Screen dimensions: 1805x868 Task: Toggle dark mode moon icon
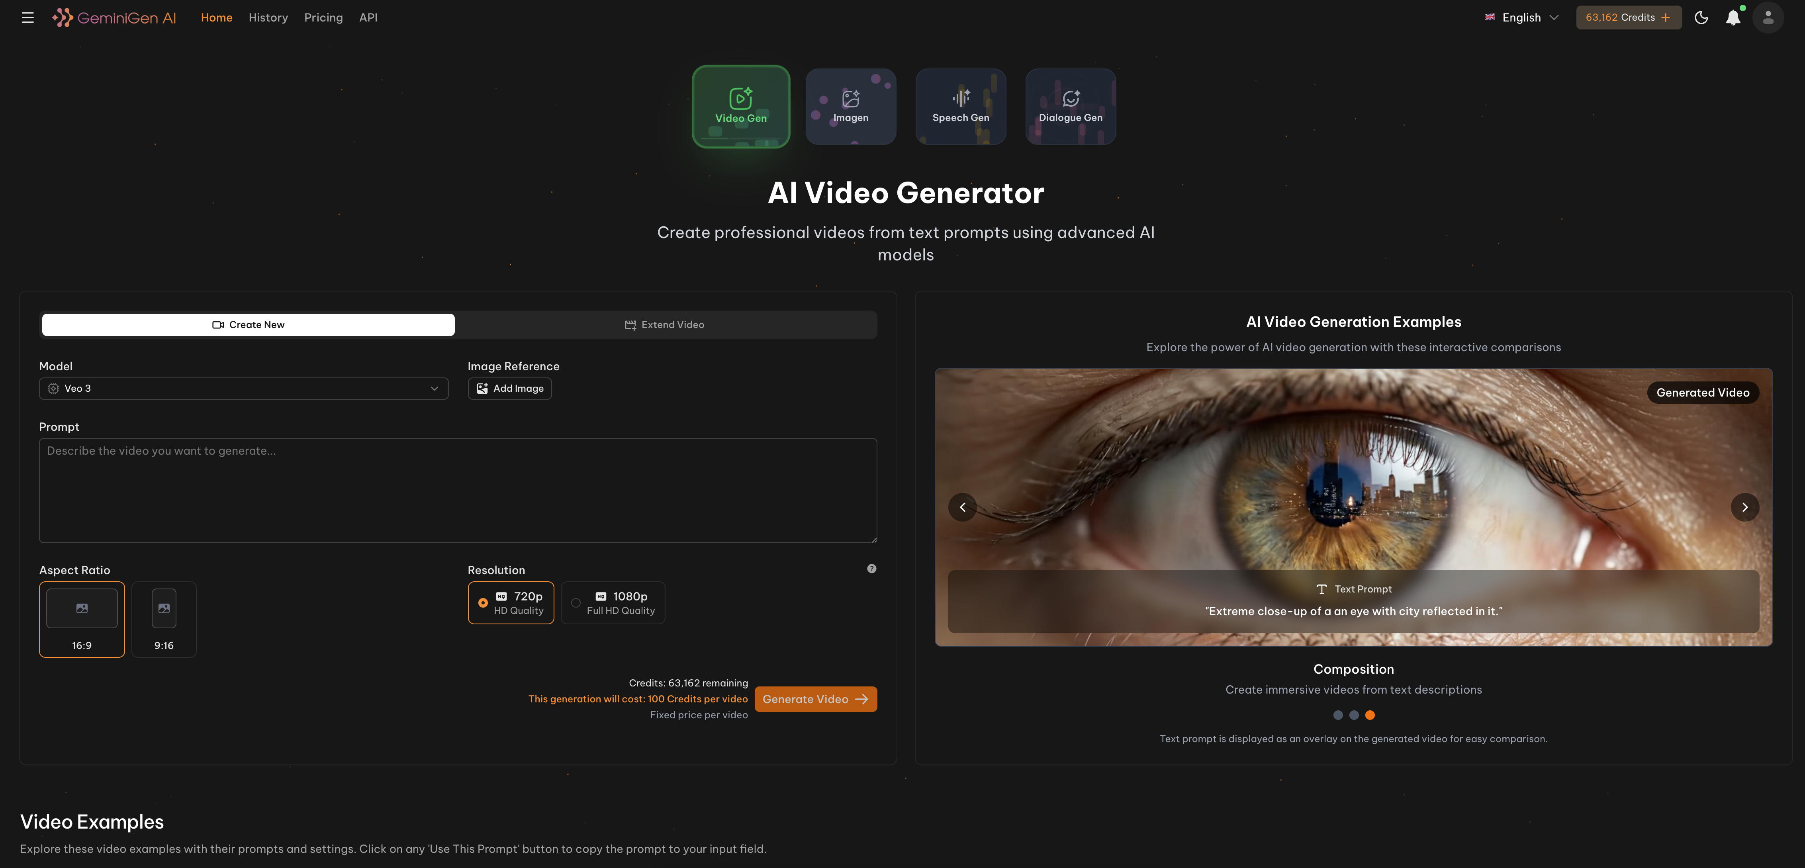[x=1701, y=18]
